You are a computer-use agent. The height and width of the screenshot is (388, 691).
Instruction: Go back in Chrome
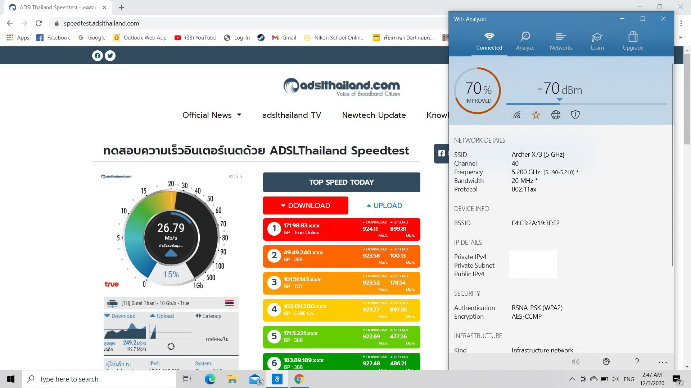click(10, 23)
